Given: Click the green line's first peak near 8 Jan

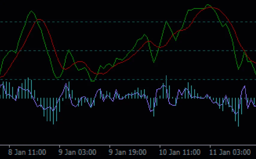Looking at the screenshot, I should 31,11.
